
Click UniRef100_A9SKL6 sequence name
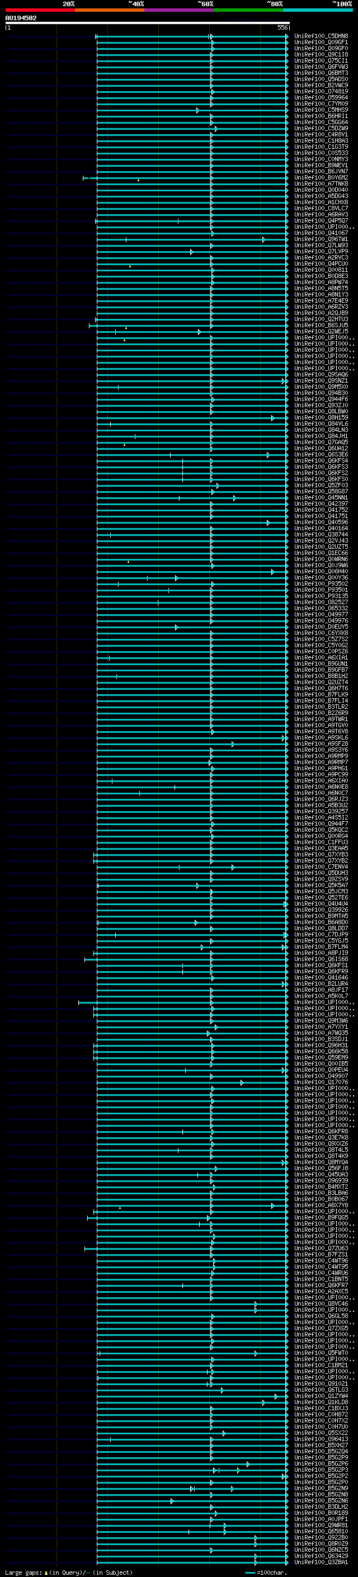coord(321,738)
